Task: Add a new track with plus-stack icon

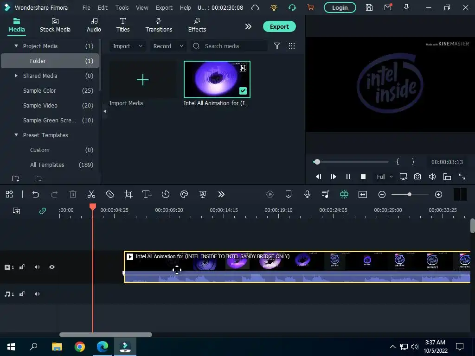Action: [16, 211]
